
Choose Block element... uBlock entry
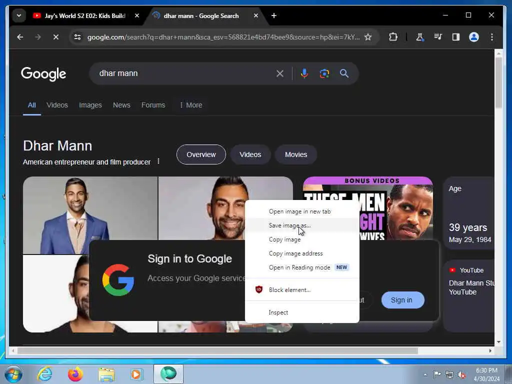point(302,290)
